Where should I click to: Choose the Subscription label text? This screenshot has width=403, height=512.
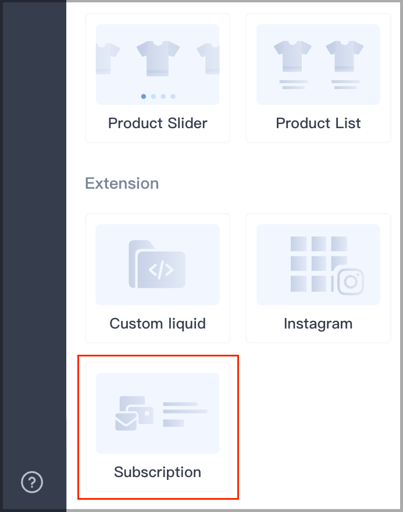(x=158, y=472)
